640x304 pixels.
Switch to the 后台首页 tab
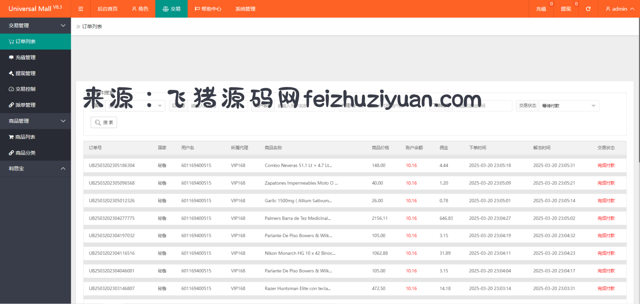107,9
